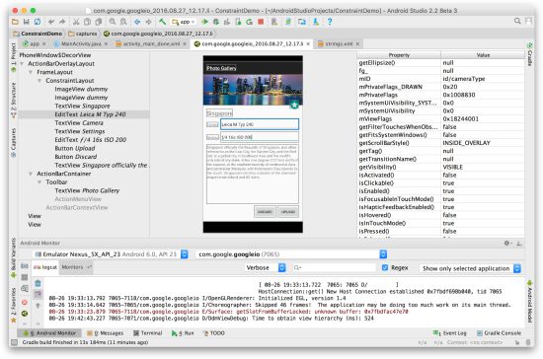The width and height of the screenshot is (543, 359).
Task: Click the green Run app icon
Action: (205, 22)
